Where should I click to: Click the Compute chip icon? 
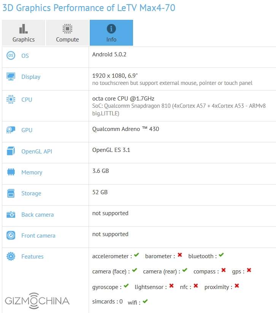67,29
